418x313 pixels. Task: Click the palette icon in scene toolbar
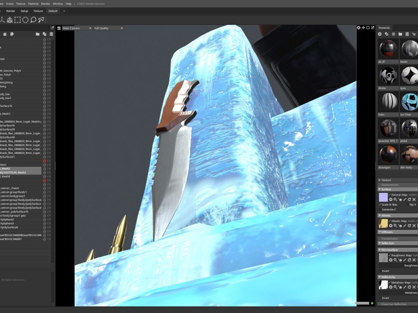click(12, 34)
